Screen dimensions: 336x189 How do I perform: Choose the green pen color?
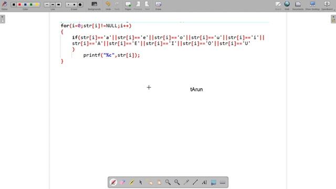click(x=31, y=5)
